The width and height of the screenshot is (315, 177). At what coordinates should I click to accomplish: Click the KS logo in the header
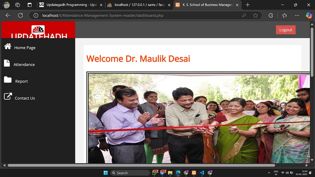(38, 29)
